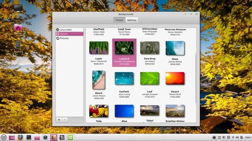The image size is (252, 141).
Task: Select the Ulyana backgrounds collection
Action: 69,34
